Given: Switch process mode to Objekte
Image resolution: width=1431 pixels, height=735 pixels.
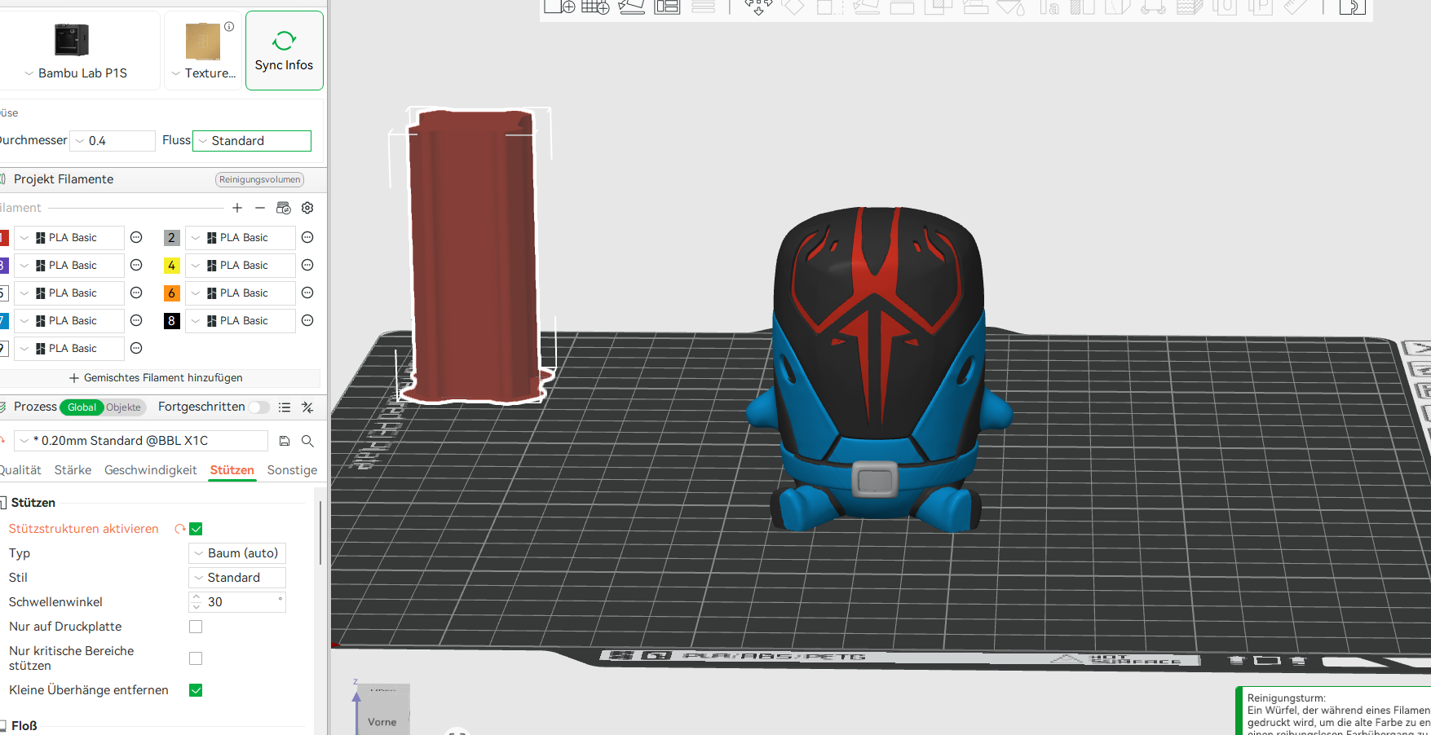Looking at the screenshot, I should (123, 407).
